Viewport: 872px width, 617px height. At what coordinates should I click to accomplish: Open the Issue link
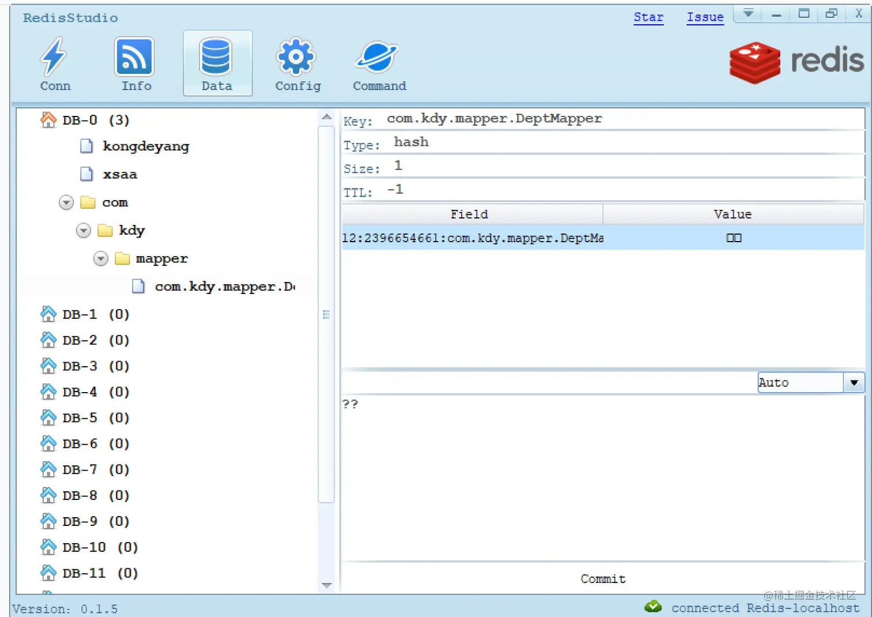click(x=705, y=17)
